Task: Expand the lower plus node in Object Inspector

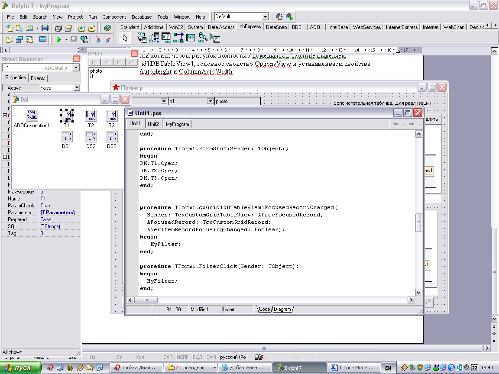Action: (x=5, y=157)
